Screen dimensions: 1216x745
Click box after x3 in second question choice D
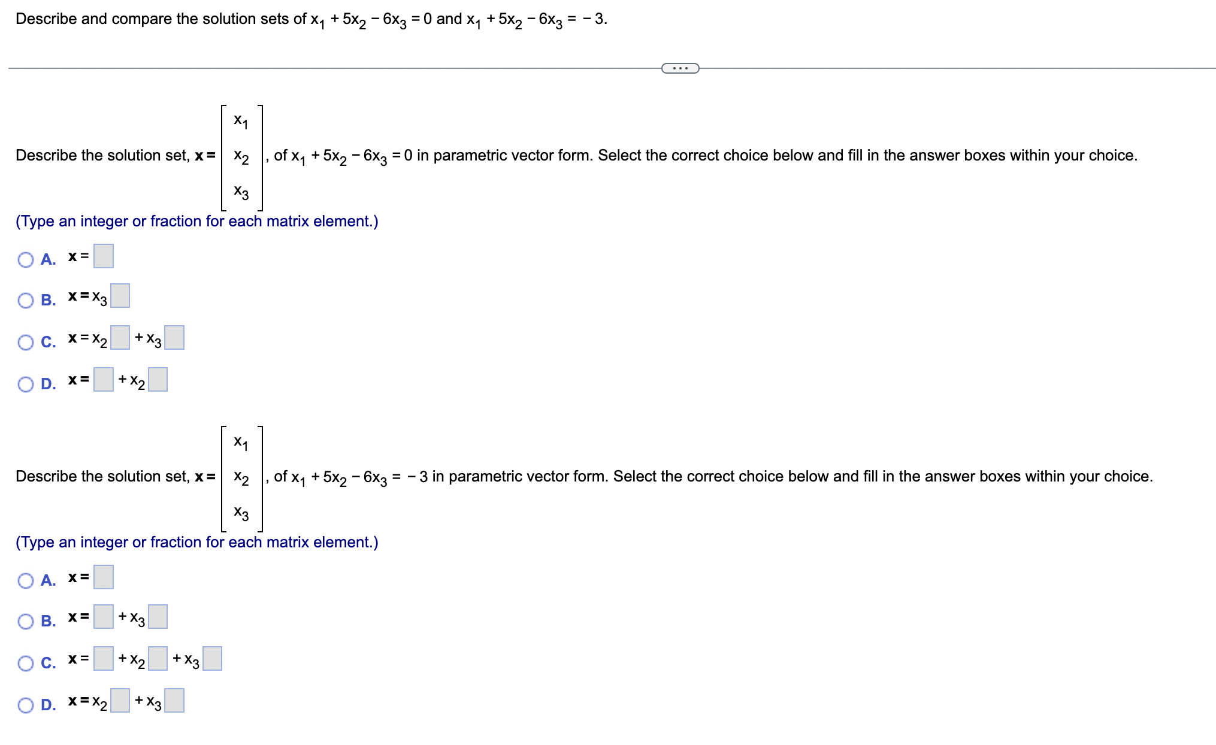(173, 701)
